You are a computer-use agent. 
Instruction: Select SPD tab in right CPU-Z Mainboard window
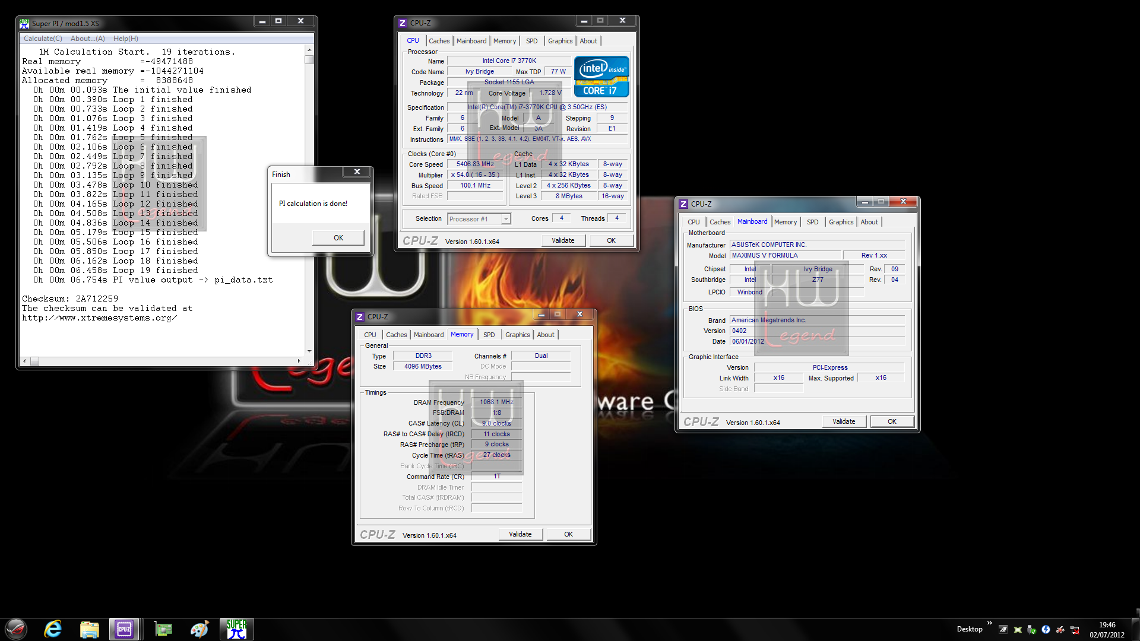coord(813,222)
